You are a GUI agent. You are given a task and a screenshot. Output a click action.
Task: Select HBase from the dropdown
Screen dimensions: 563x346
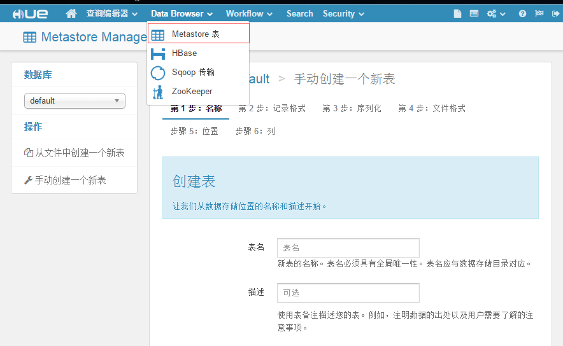198,53
